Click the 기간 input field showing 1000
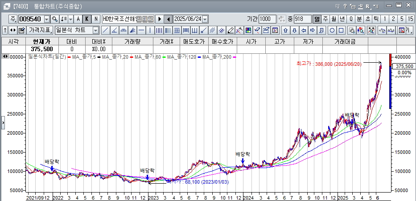The width and height of the screenshot is (416, 201). [268, 19]
